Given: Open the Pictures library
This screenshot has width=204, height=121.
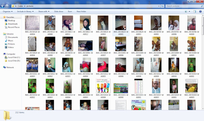Looking at the screenshot, I should (10, 44).
